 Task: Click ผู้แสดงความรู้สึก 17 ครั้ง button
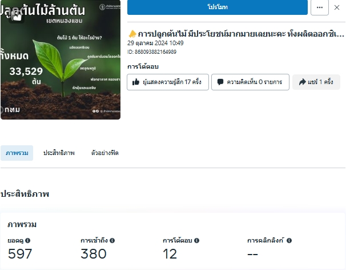167,82
